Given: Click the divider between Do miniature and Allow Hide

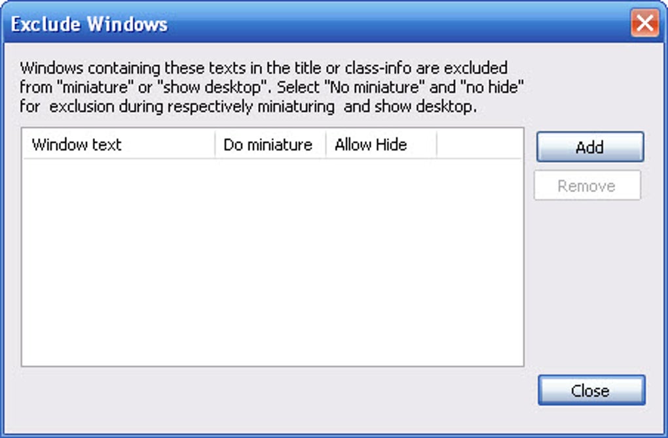Looking at the screenshot, I should [x=325, y=144].
